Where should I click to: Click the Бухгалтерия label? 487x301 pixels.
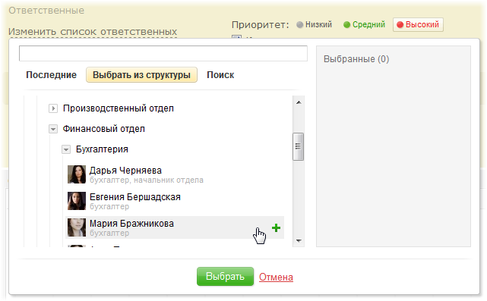click(102, 149)
